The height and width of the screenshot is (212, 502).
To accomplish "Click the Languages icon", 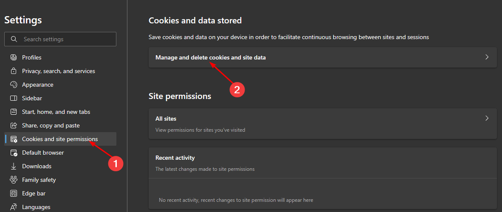I will coord(14,207).
